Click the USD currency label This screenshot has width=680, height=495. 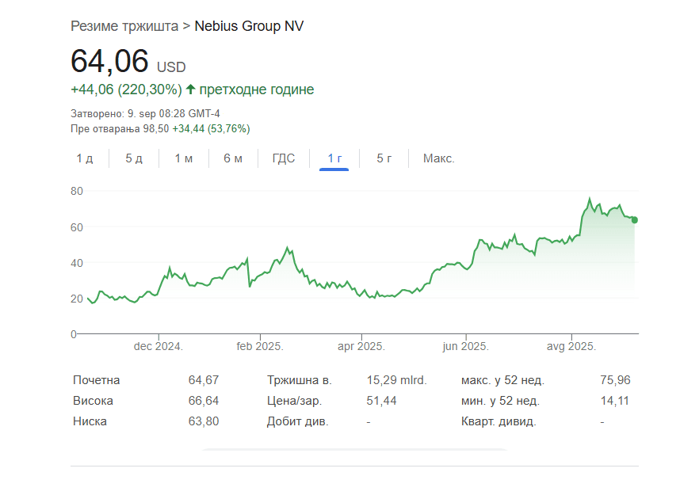pyautogui.click(x=171, y=67)
